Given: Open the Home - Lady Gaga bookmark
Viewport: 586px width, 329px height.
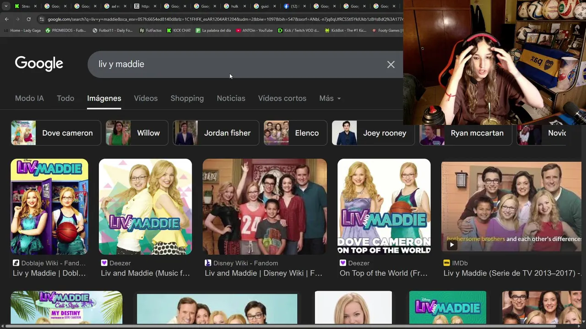Looking at the screenshot, I should click(x=22, y=31).
